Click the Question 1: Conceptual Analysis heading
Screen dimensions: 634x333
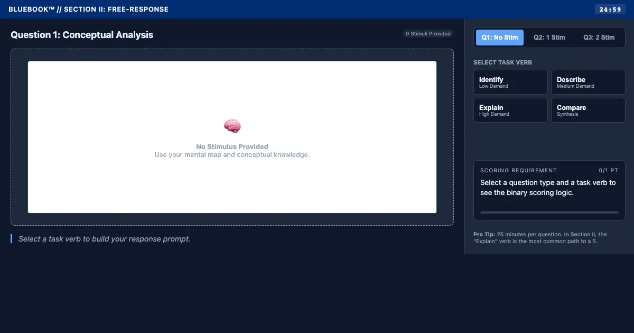click(x=82, y=35)
